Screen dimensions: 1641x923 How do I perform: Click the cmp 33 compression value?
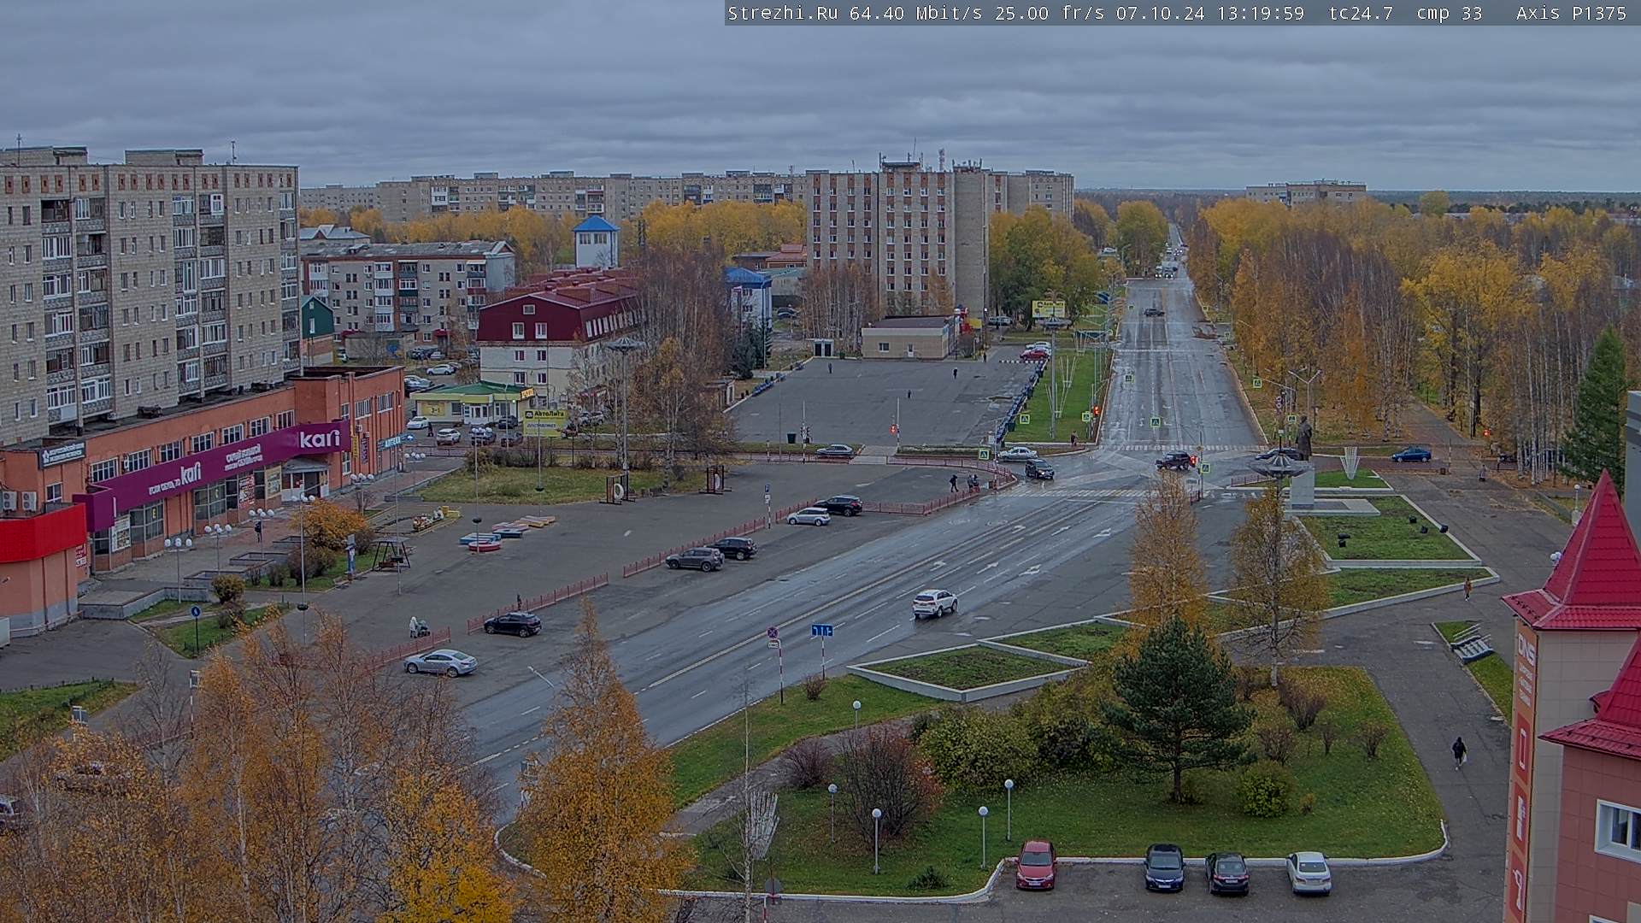coord(1449,13)
